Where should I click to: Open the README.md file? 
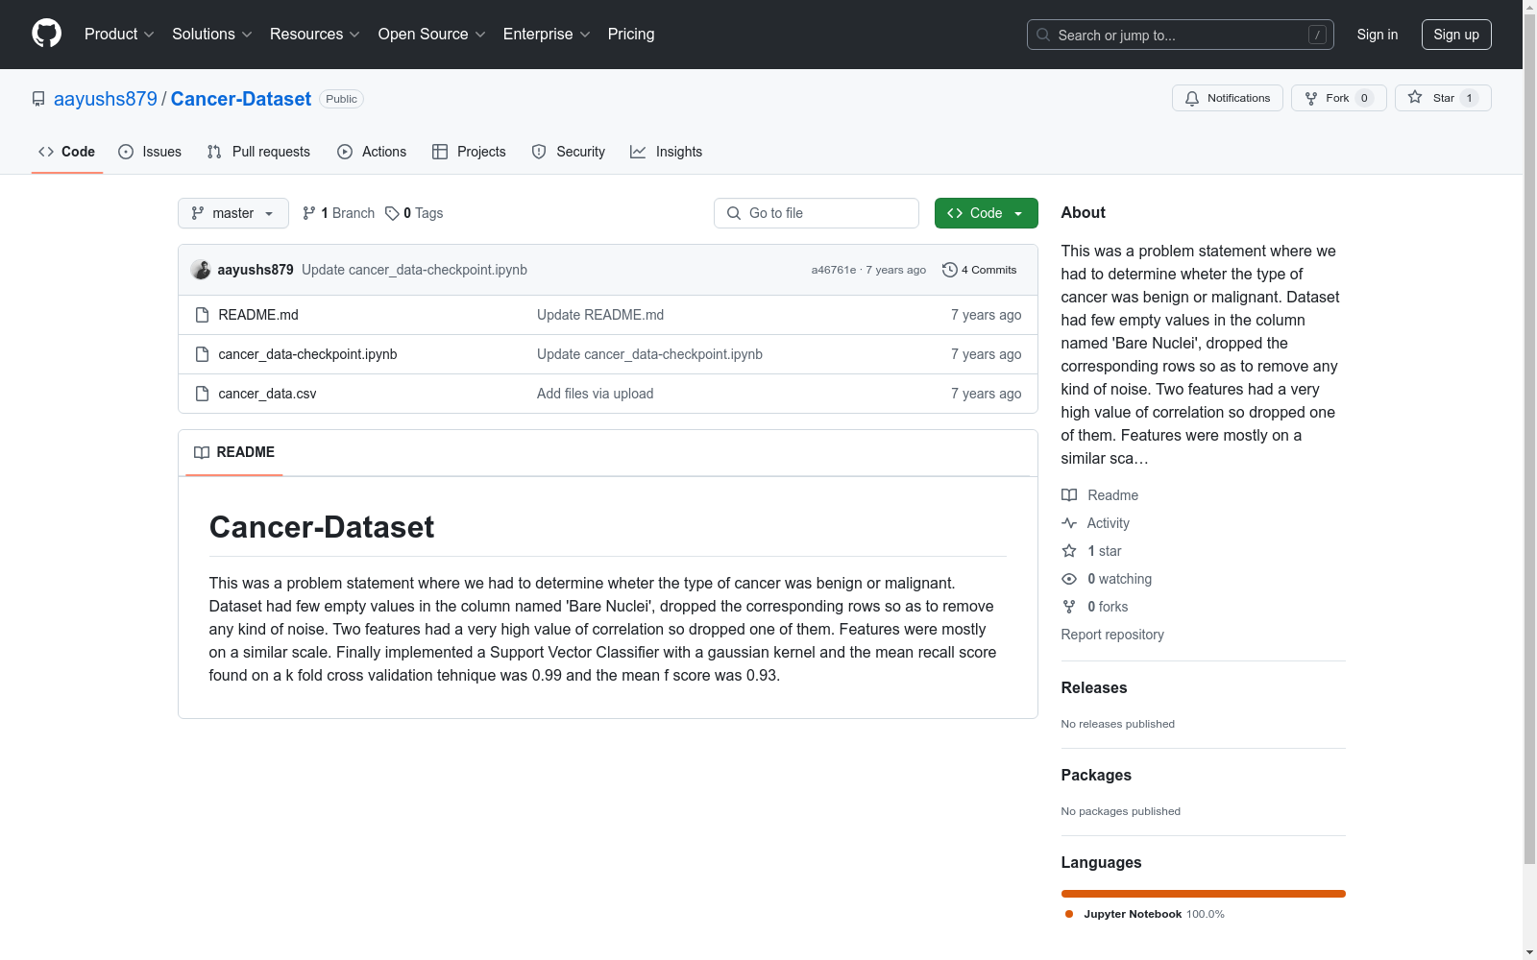pos(258,315)
